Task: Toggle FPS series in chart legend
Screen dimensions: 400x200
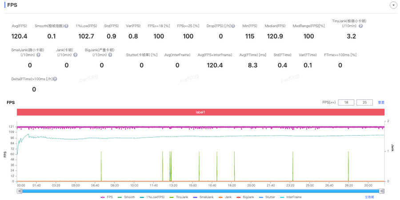Action: (x=107, y=197)
